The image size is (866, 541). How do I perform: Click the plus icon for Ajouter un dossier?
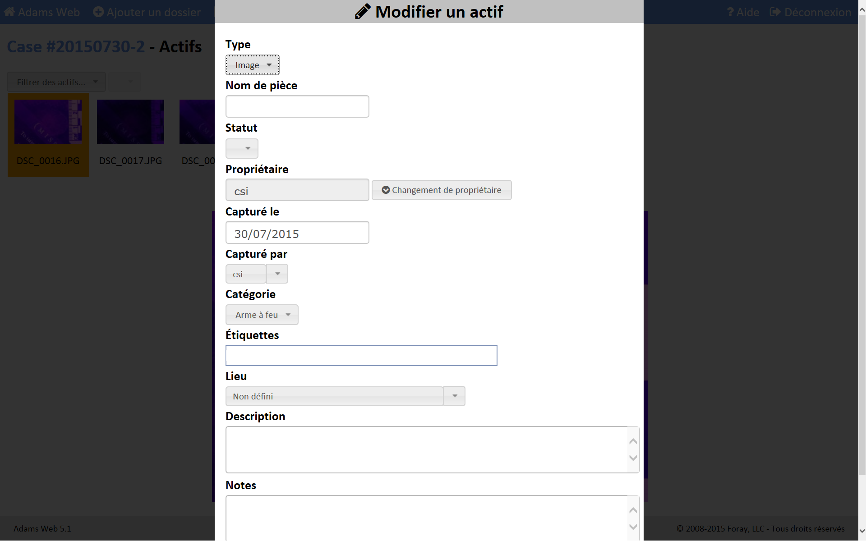[98, 12]
